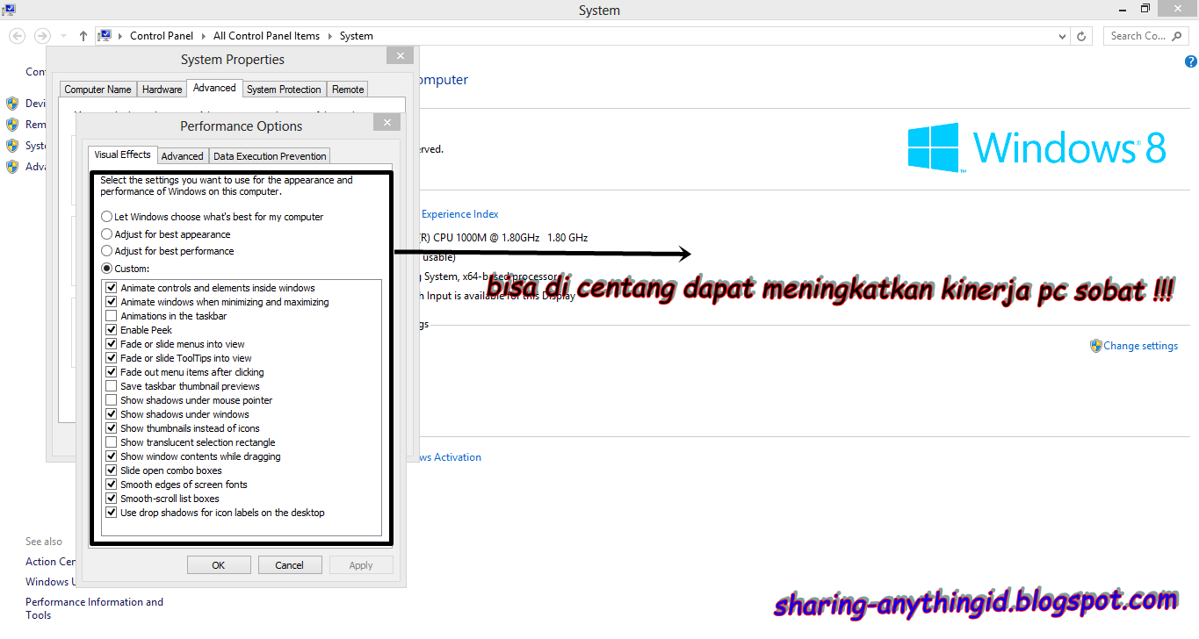Click the Windows Activation link
This screenshot has width=1199, height=639.
tap(451, 457)
